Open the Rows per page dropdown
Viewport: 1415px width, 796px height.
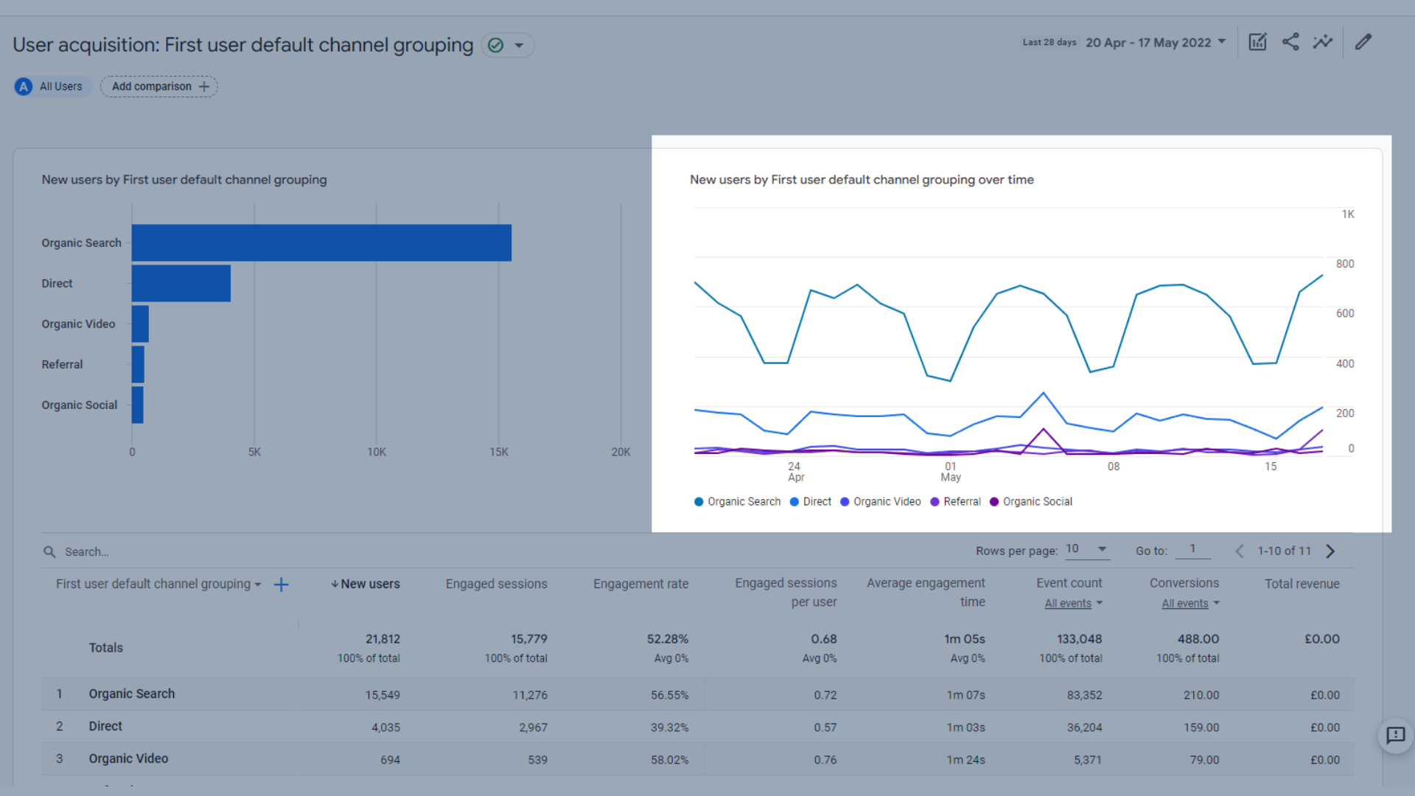pos(1086,549)
